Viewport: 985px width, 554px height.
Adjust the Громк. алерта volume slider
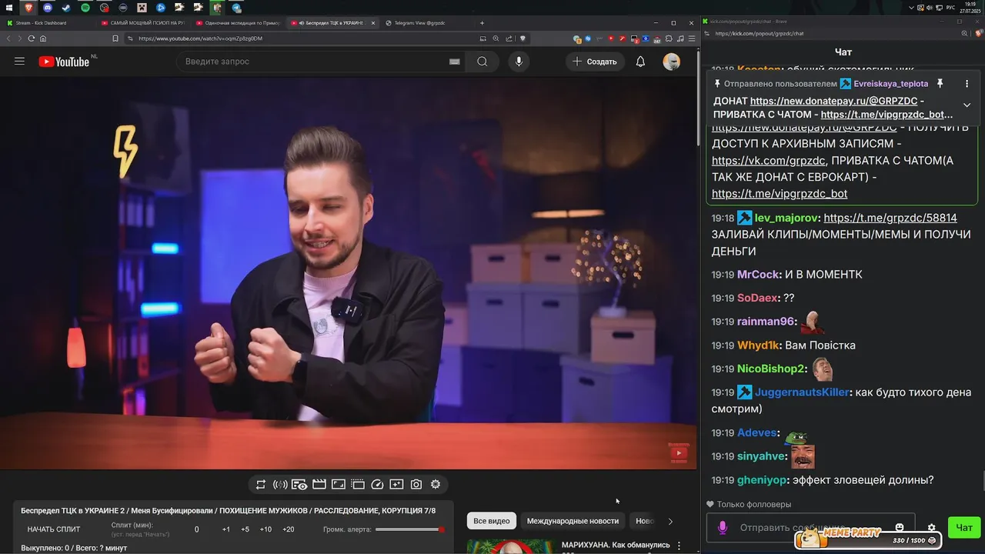coord(409,529)
